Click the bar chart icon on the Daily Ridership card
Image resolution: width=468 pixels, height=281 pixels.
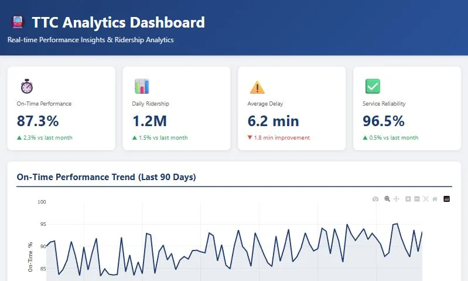(x=142, y=86)
